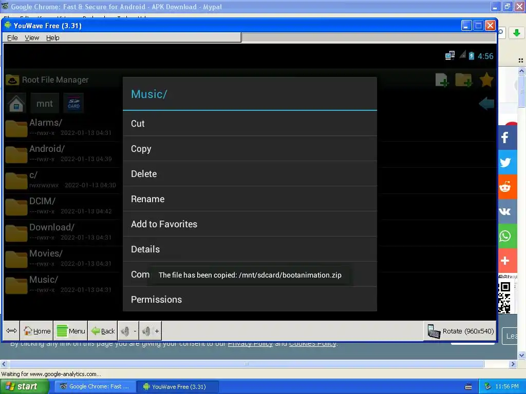Screen dimensions: 526x394
Task: Click the taskbar clock showing 11:56 PM
Action: click(x=507, y=386)
